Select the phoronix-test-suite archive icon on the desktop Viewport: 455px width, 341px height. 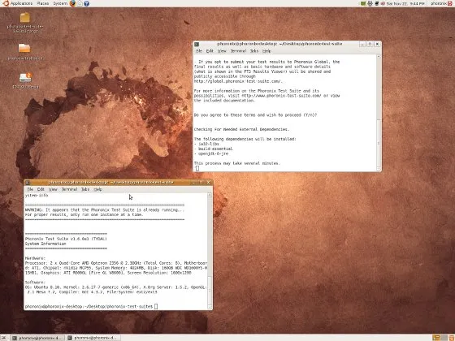[x=25, y=17]
